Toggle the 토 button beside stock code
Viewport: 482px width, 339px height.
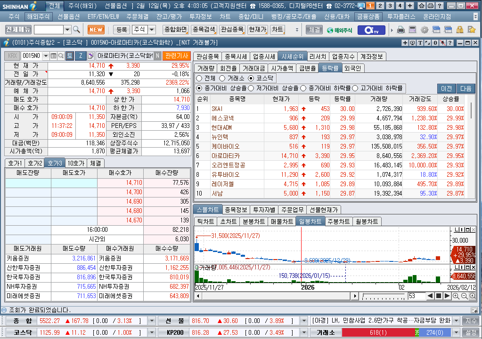click(70, 55)
